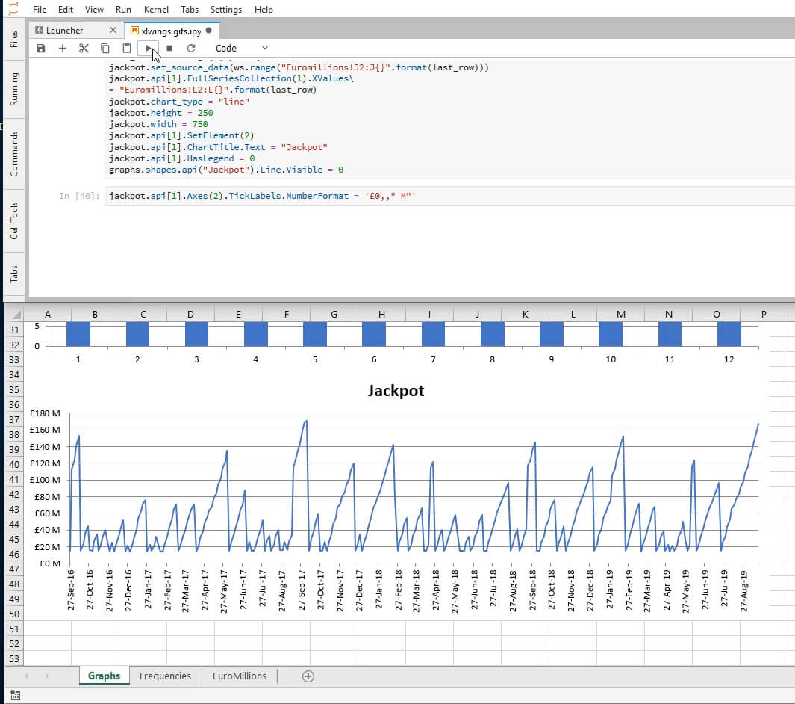Screen dimensions: 795x704
Task: Open the Settings menu
Action: 225,10
